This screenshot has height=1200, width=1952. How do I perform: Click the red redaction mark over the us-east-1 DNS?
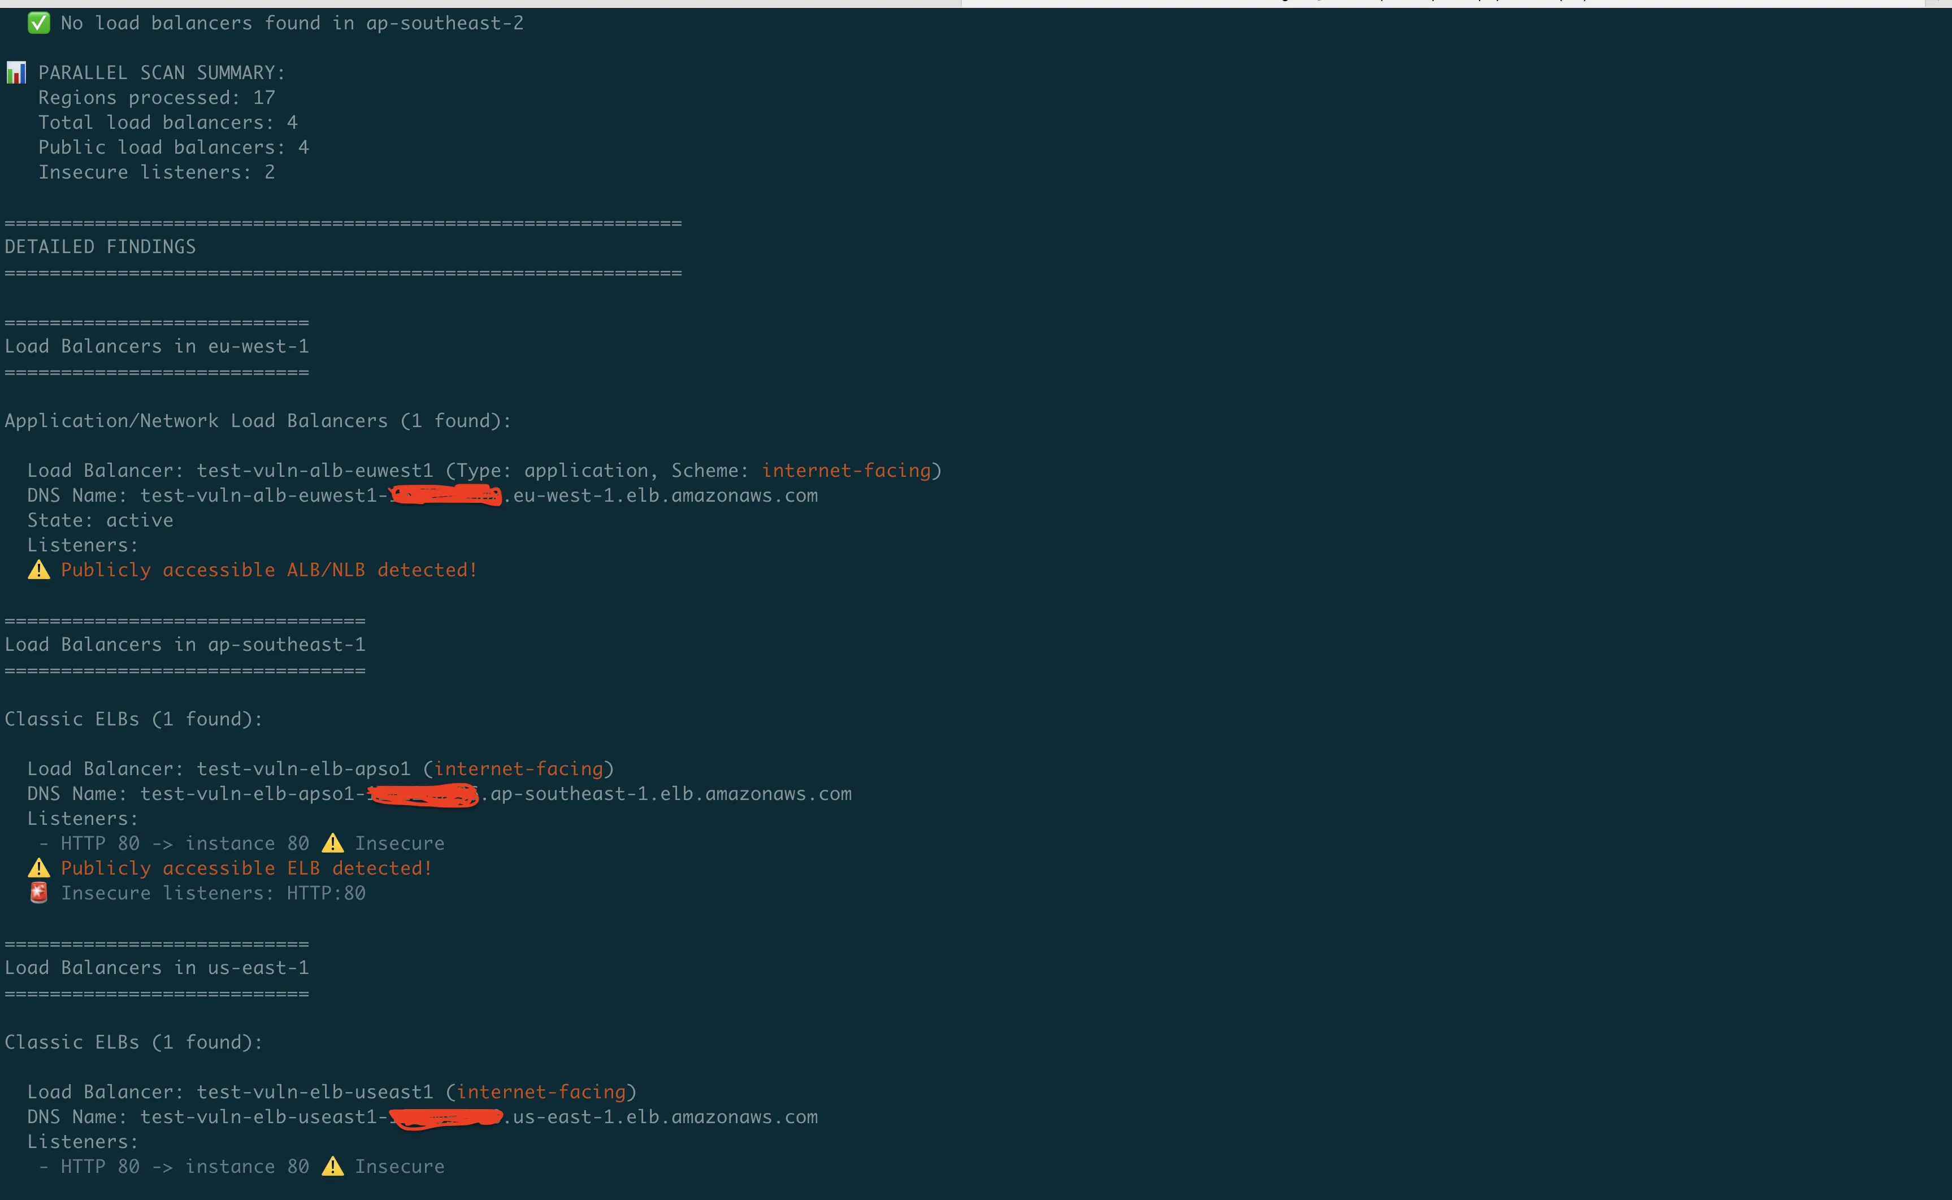(x=445, y=1116)
